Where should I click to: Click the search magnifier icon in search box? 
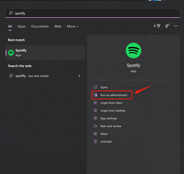tap(11, 13)
